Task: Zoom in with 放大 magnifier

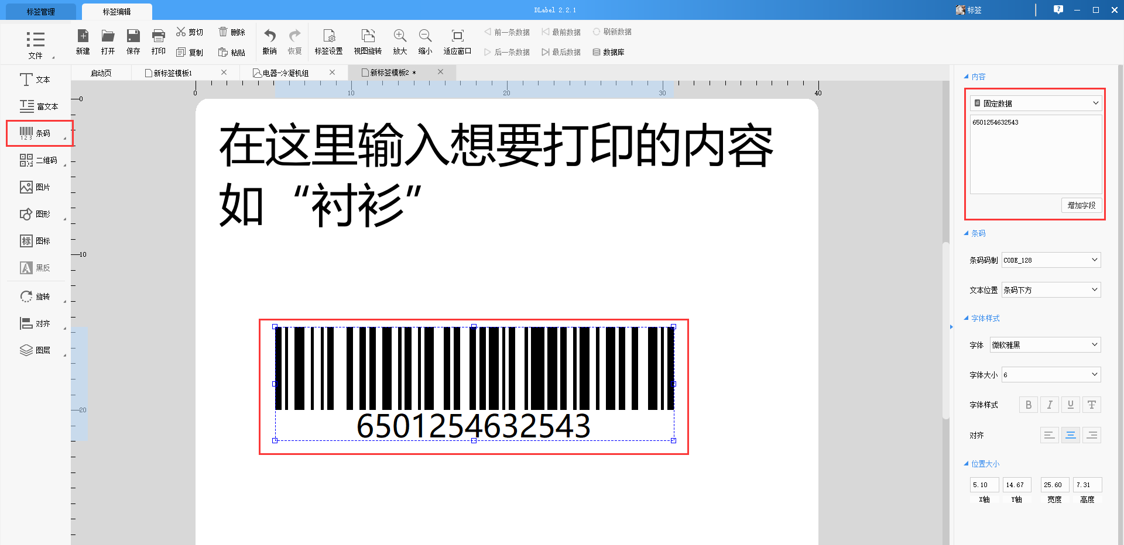Action: coord(400,36)
